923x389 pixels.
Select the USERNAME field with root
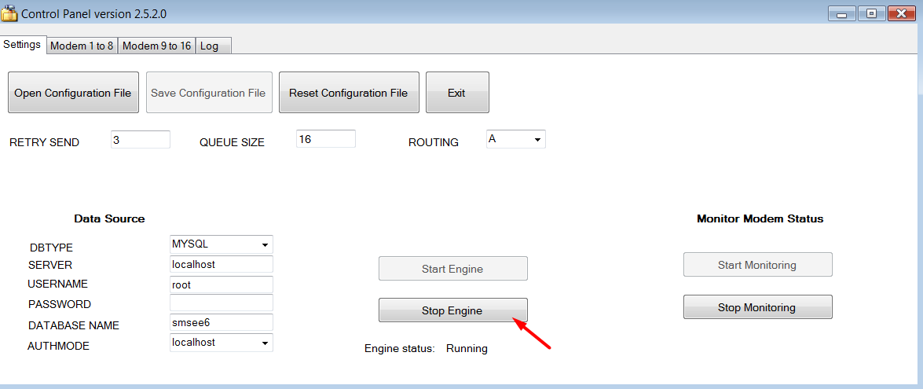(x=221, y=285)
